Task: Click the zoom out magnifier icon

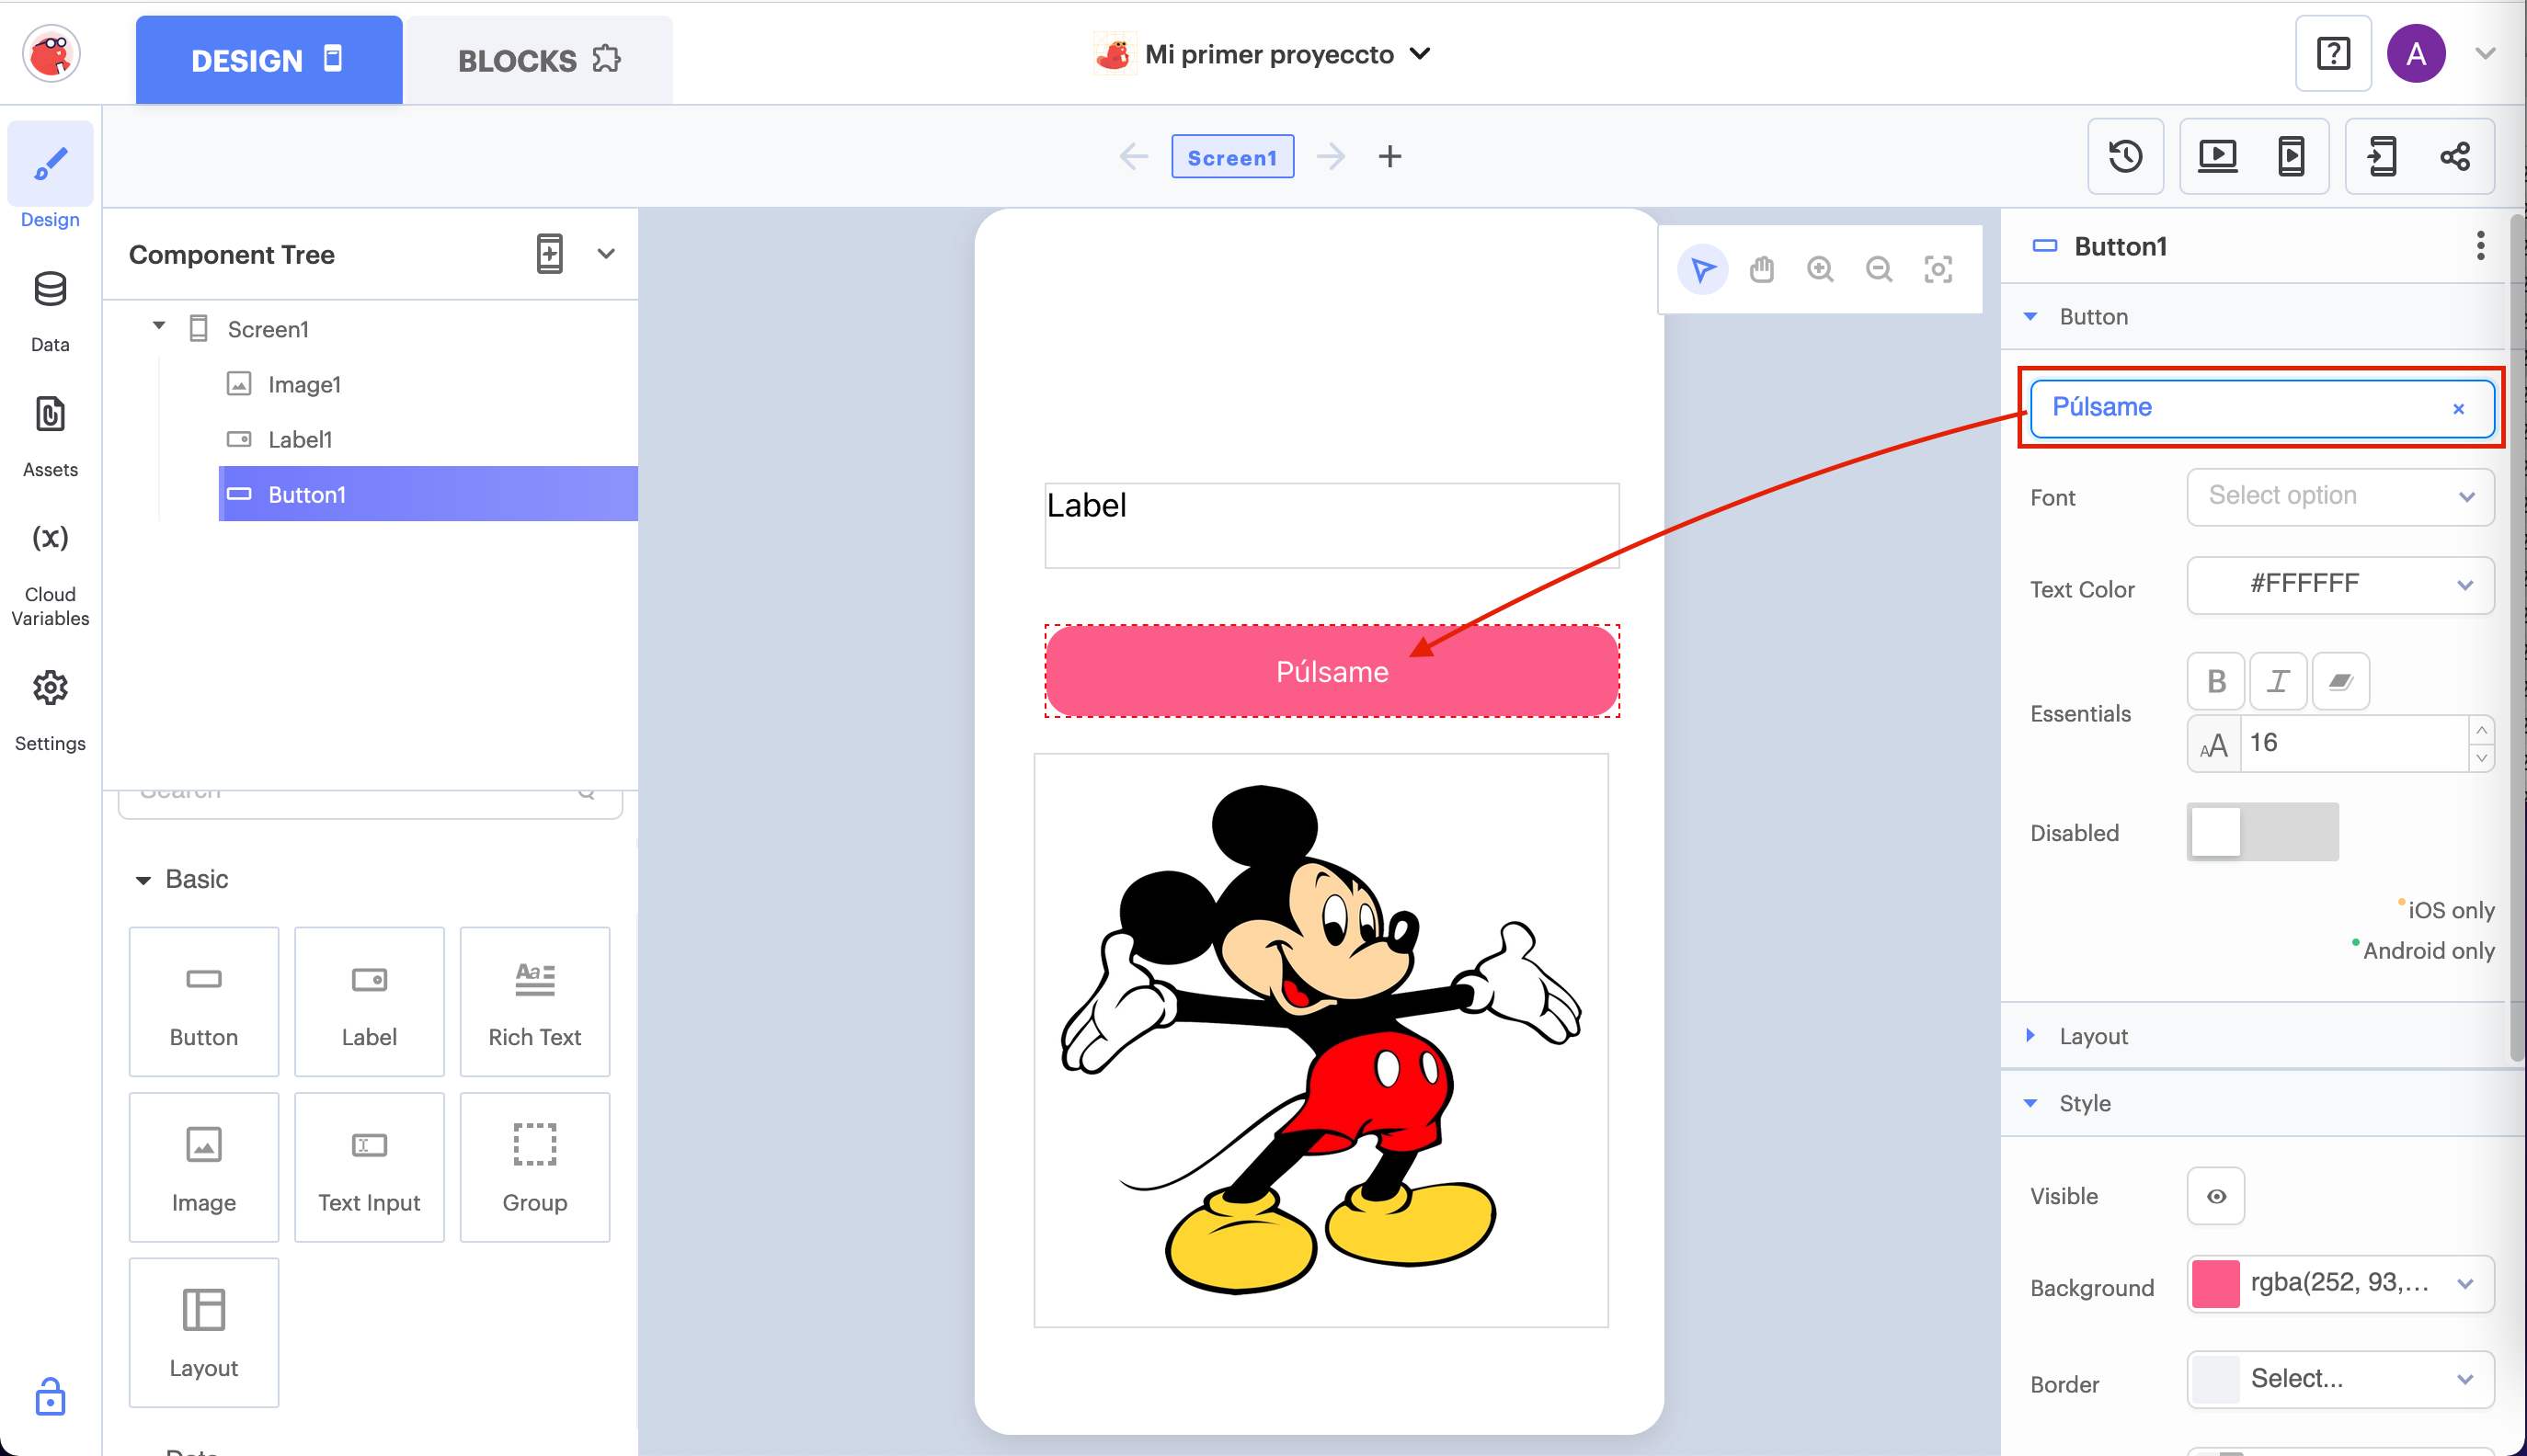Action: click(1879, 269)
